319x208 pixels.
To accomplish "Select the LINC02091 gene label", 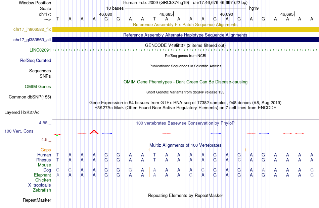I will pos(40,50).
